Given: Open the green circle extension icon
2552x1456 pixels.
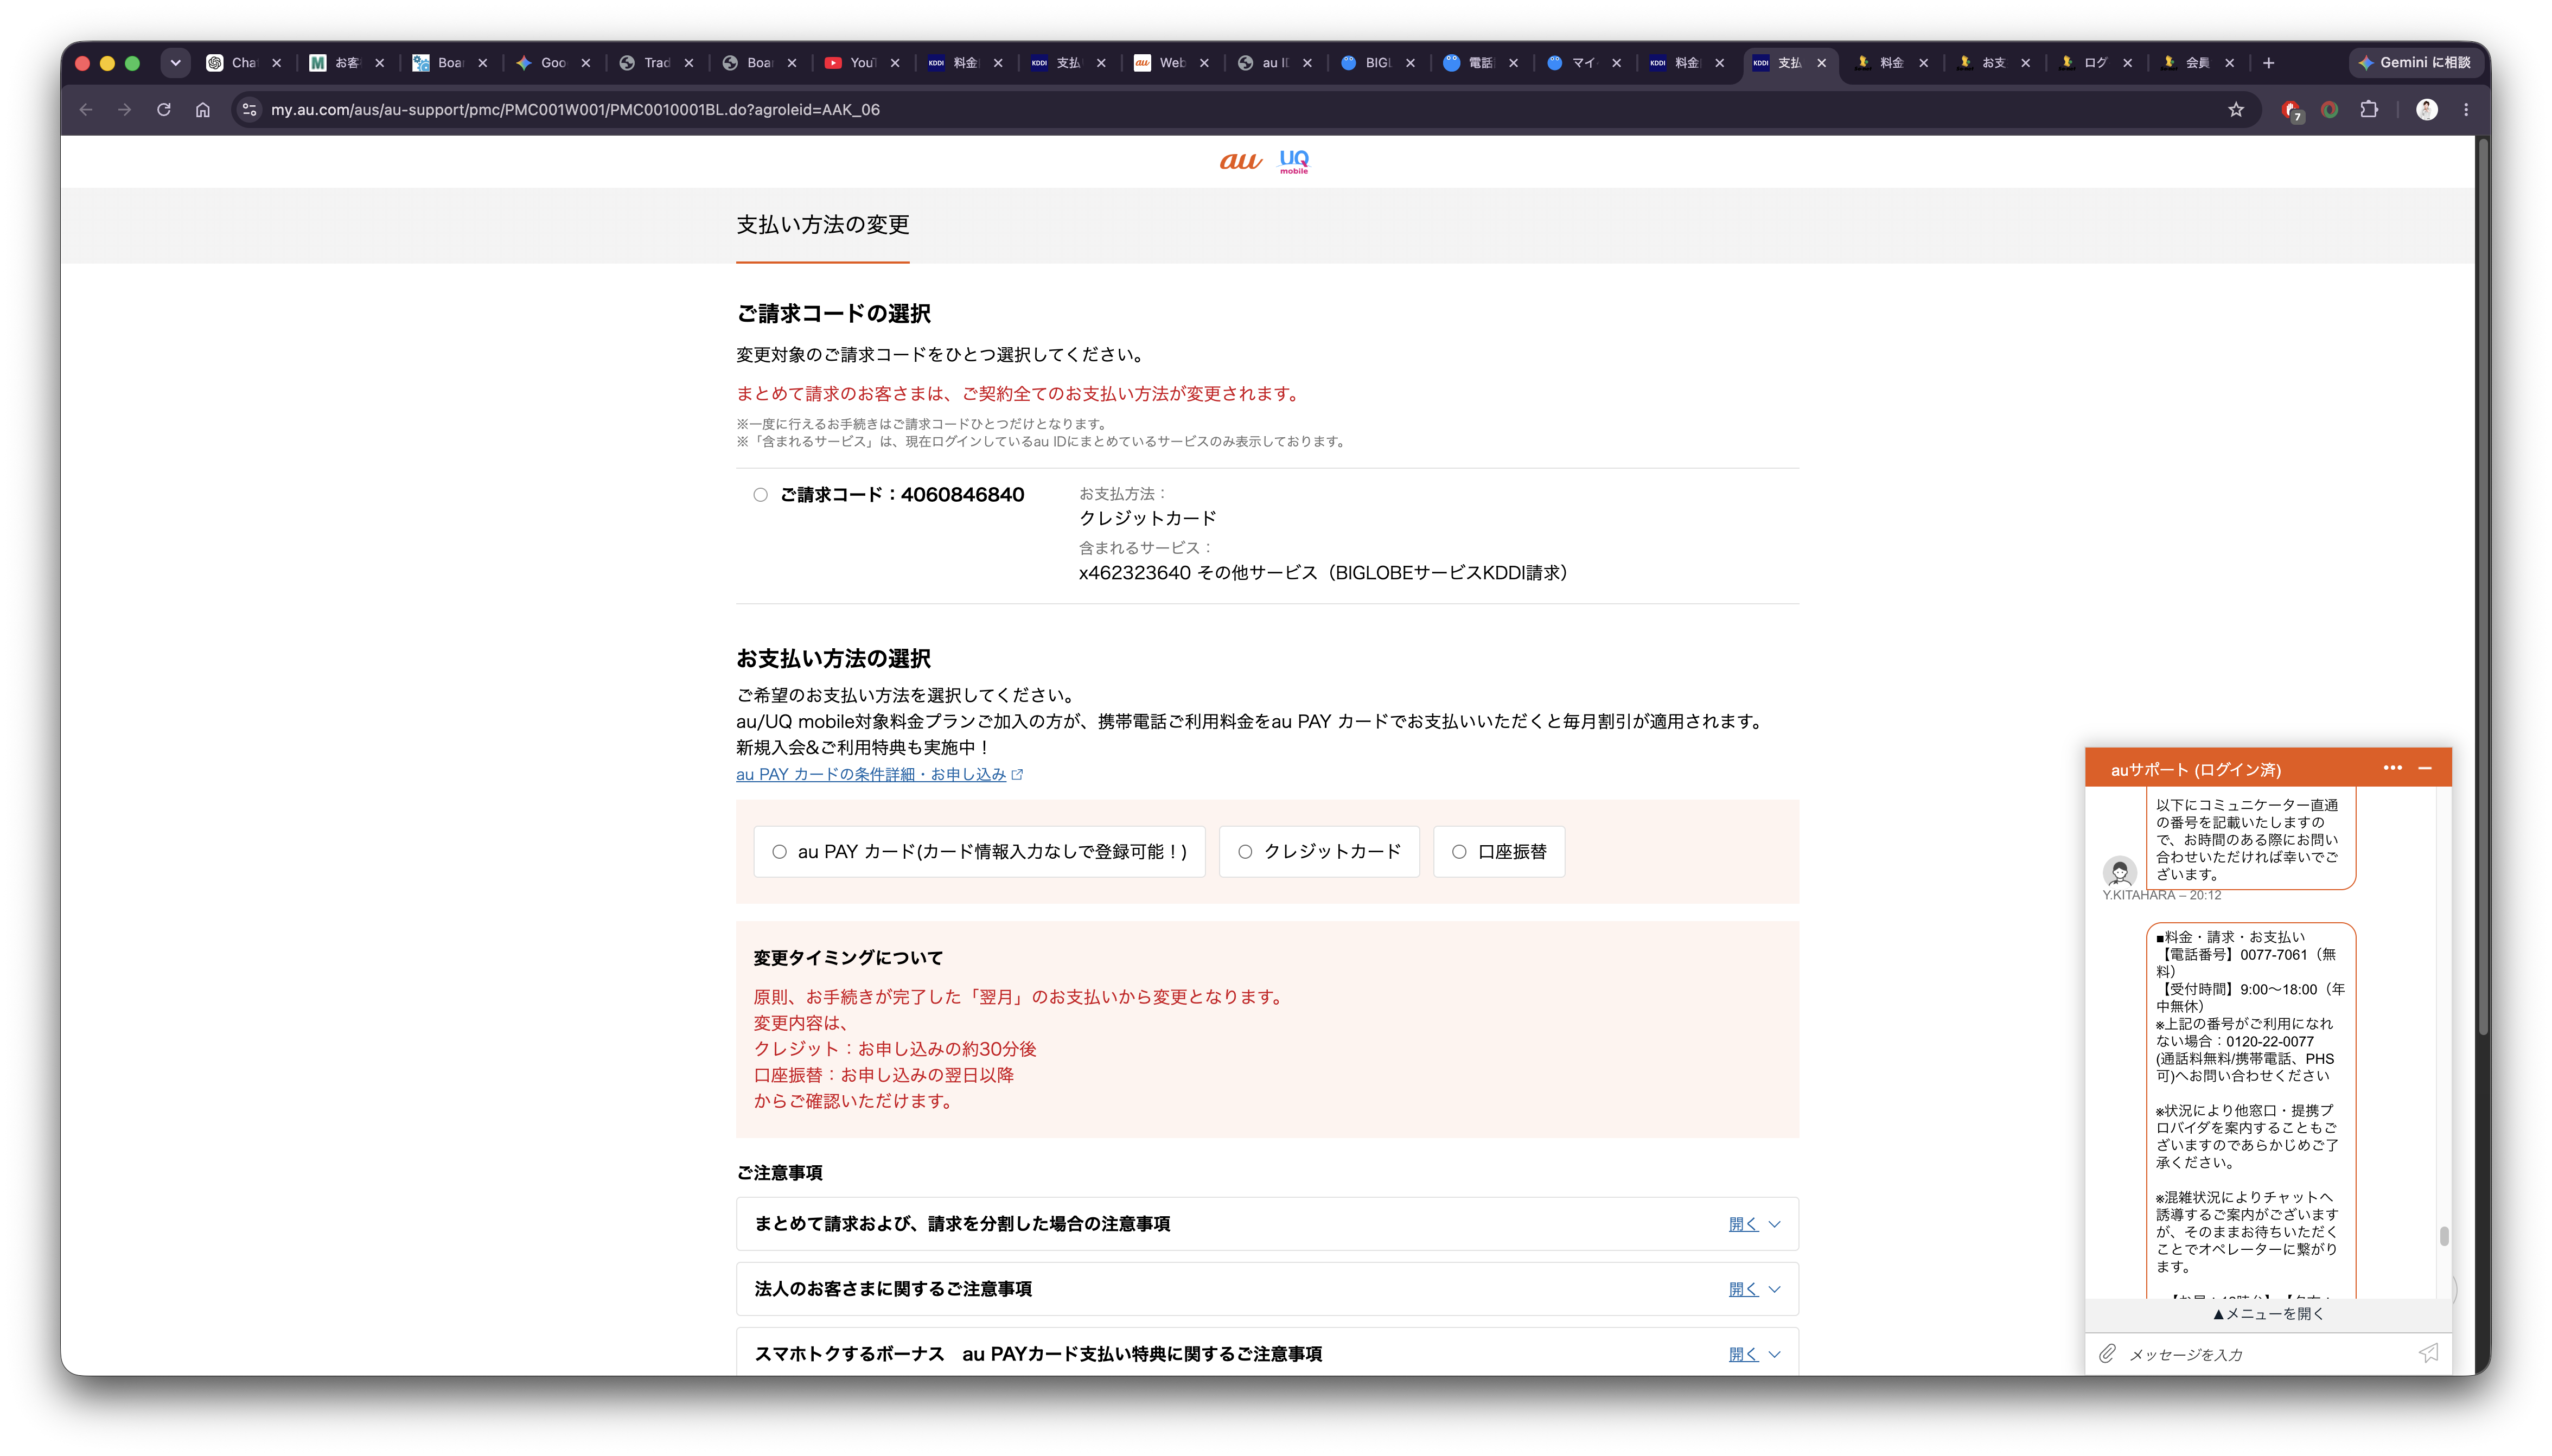Looking at the screenshot, I should point(2330,110).
